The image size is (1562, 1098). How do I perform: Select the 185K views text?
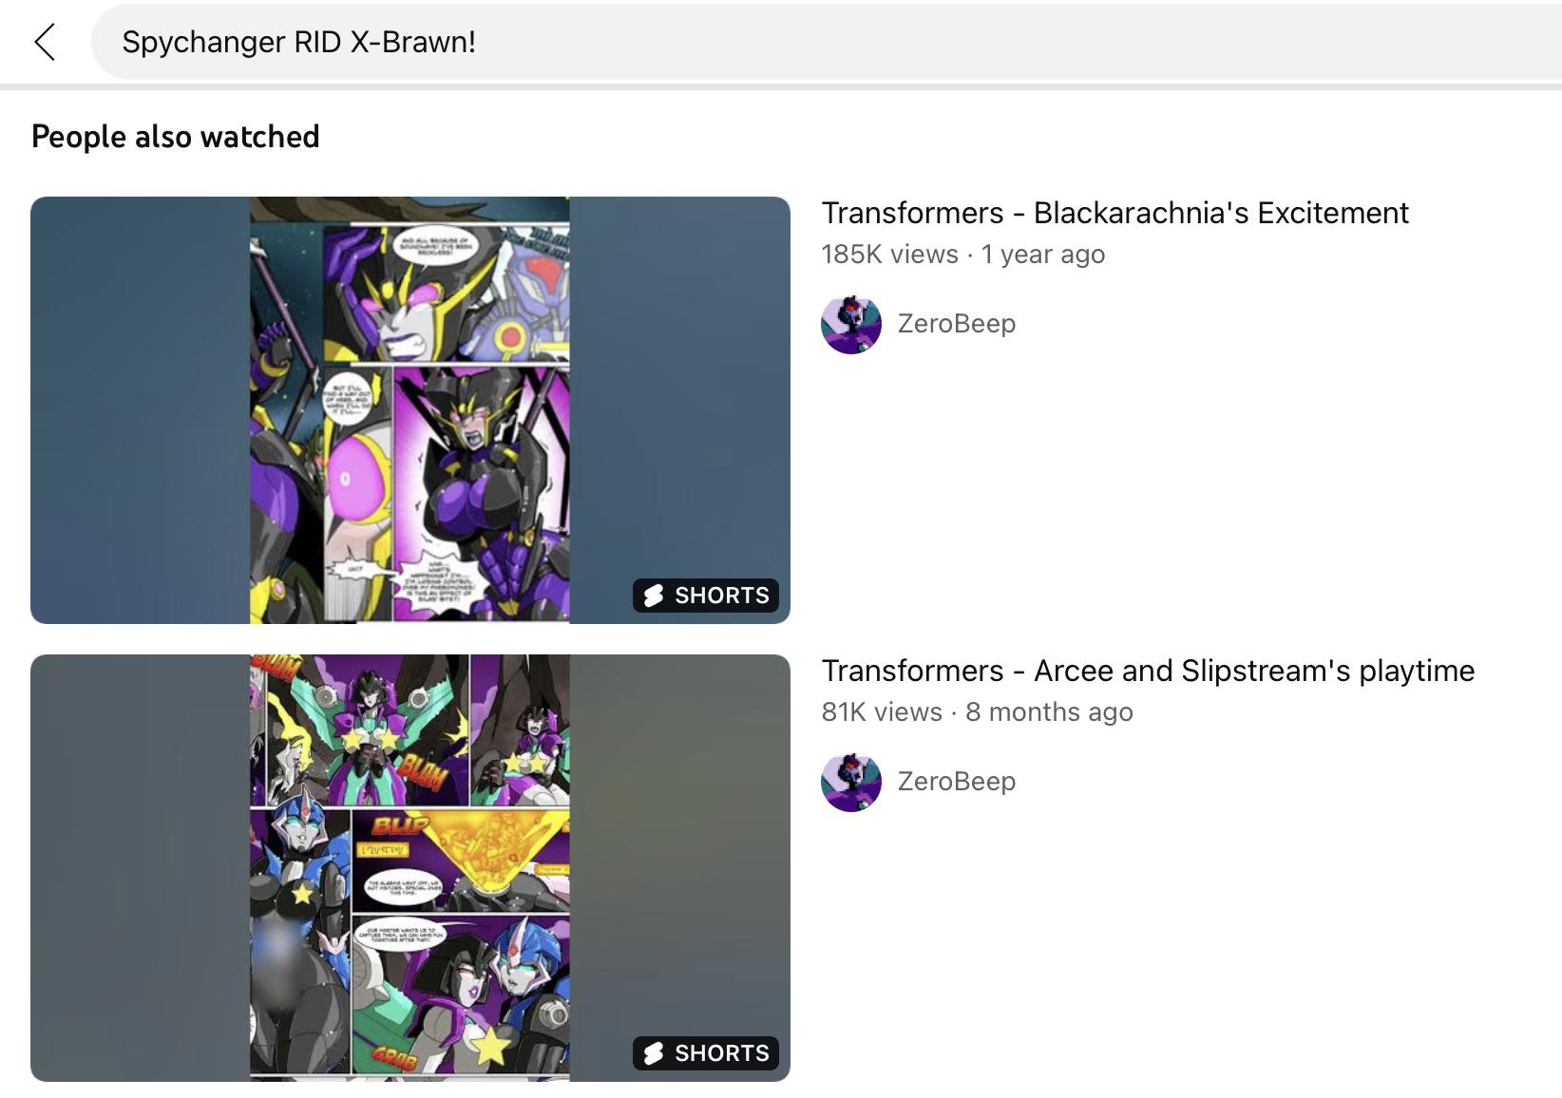click(x=890, y=255)
